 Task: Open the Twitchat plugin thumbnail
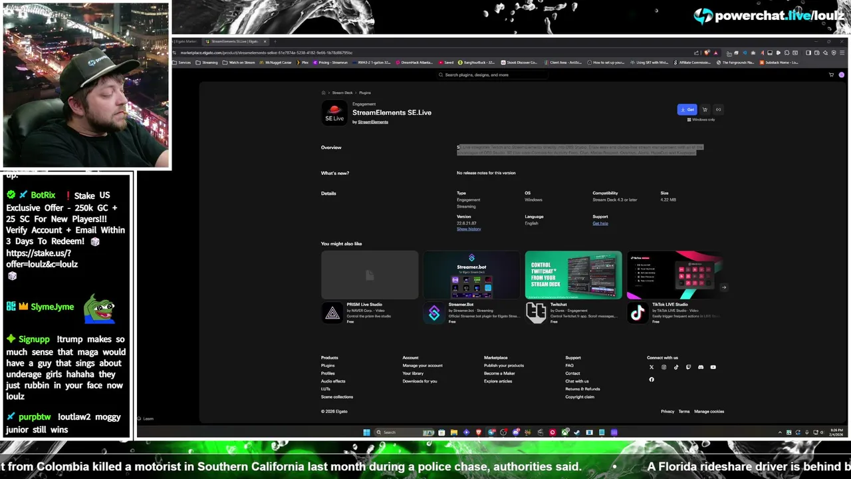click(573, 275)
